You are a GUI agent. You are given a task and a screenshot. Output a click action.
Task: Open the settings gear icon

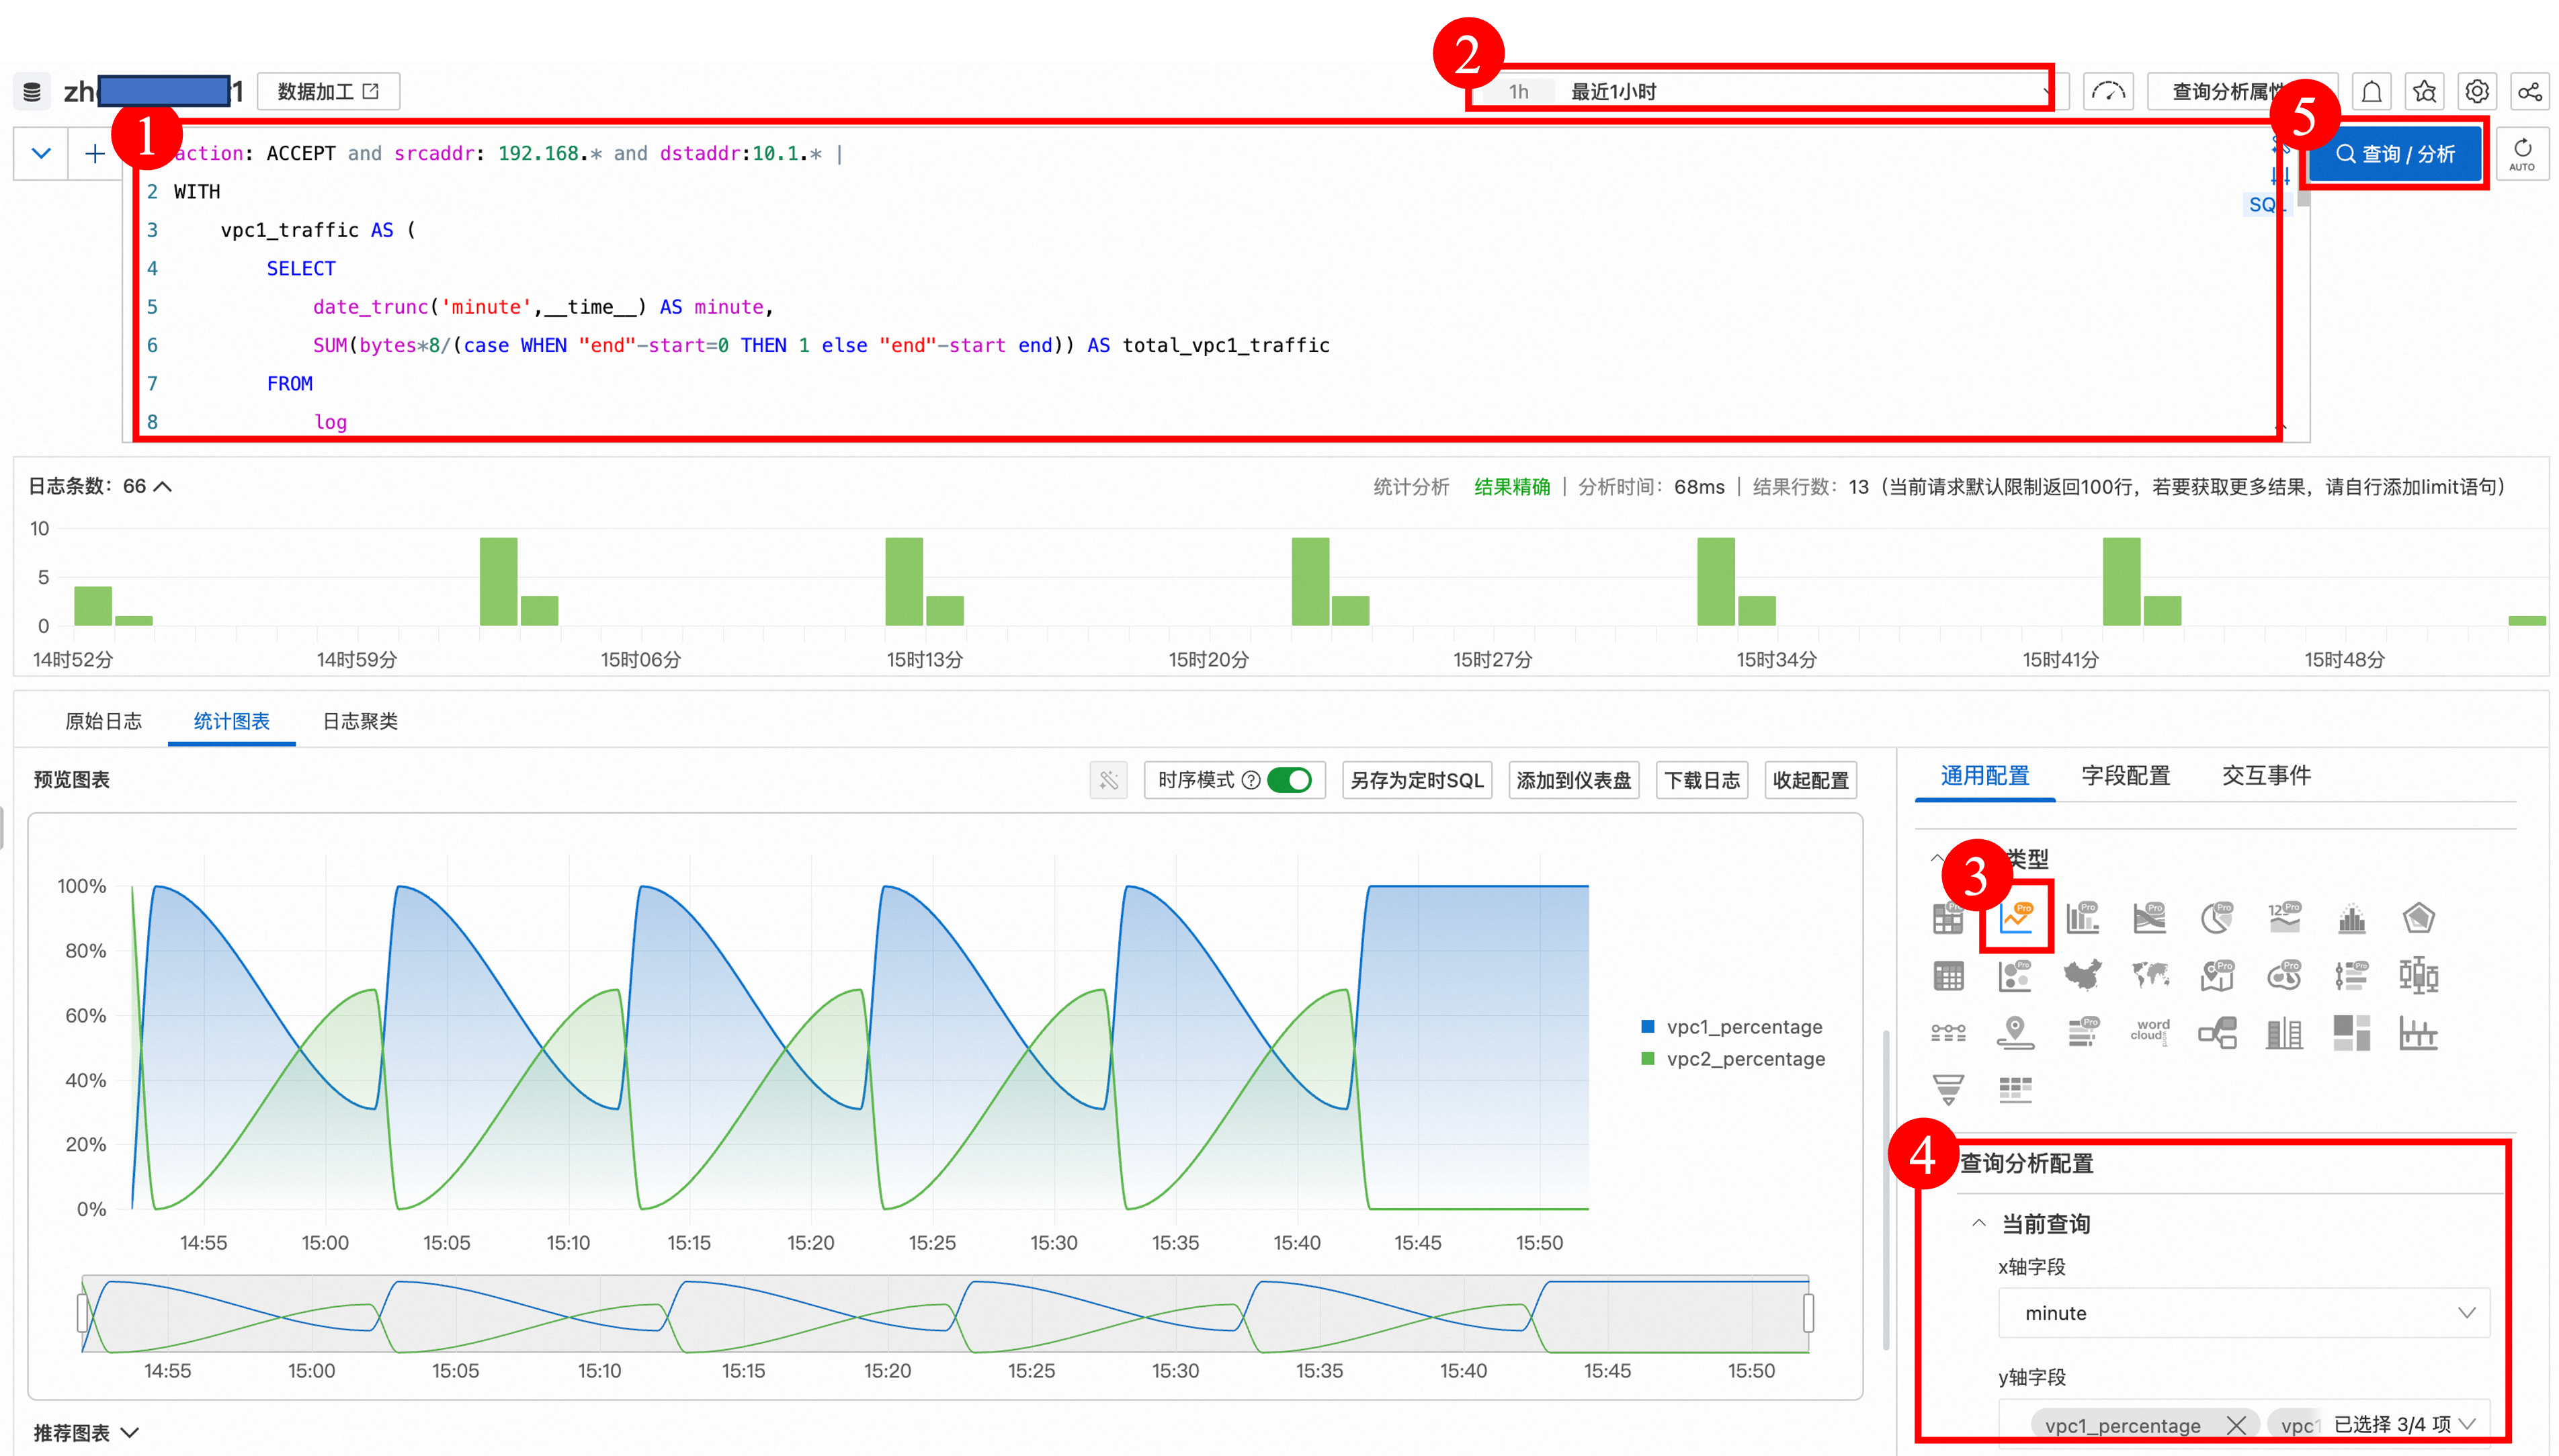(2477, 92)
